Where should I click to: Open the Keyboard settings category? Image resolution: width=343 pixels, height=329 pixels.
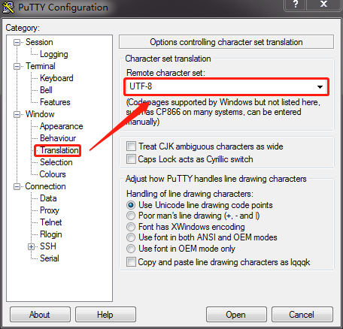[x=56, y=78]
